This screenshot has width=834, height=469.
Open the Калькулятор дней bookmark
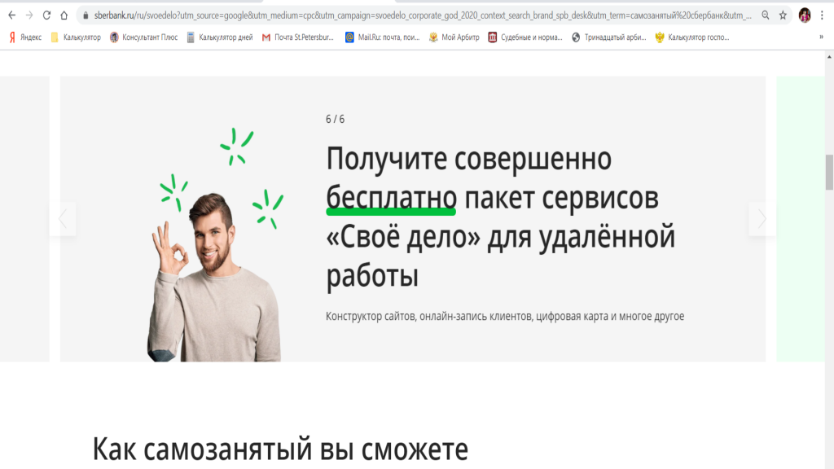219,37
